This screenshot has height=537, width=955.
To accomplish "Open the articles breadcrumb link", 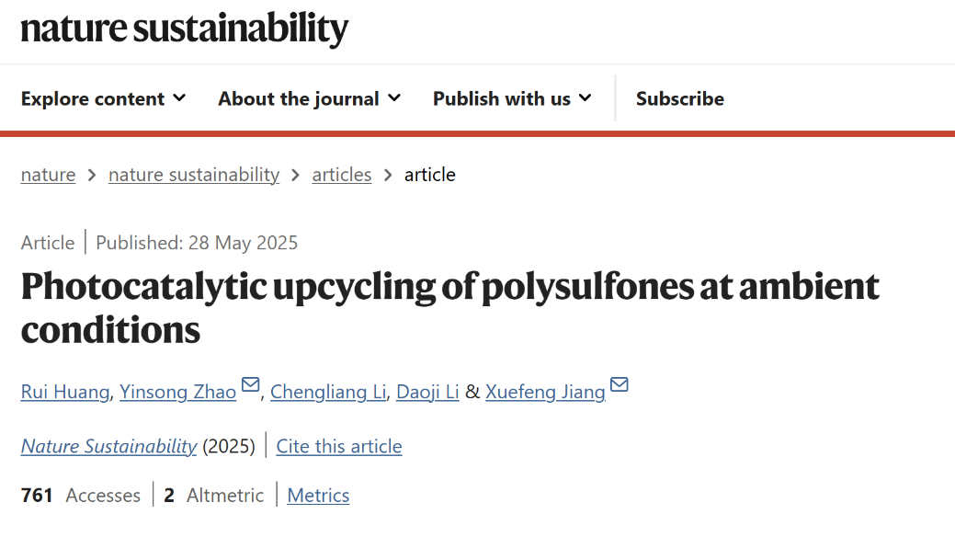I will point(342,175).
